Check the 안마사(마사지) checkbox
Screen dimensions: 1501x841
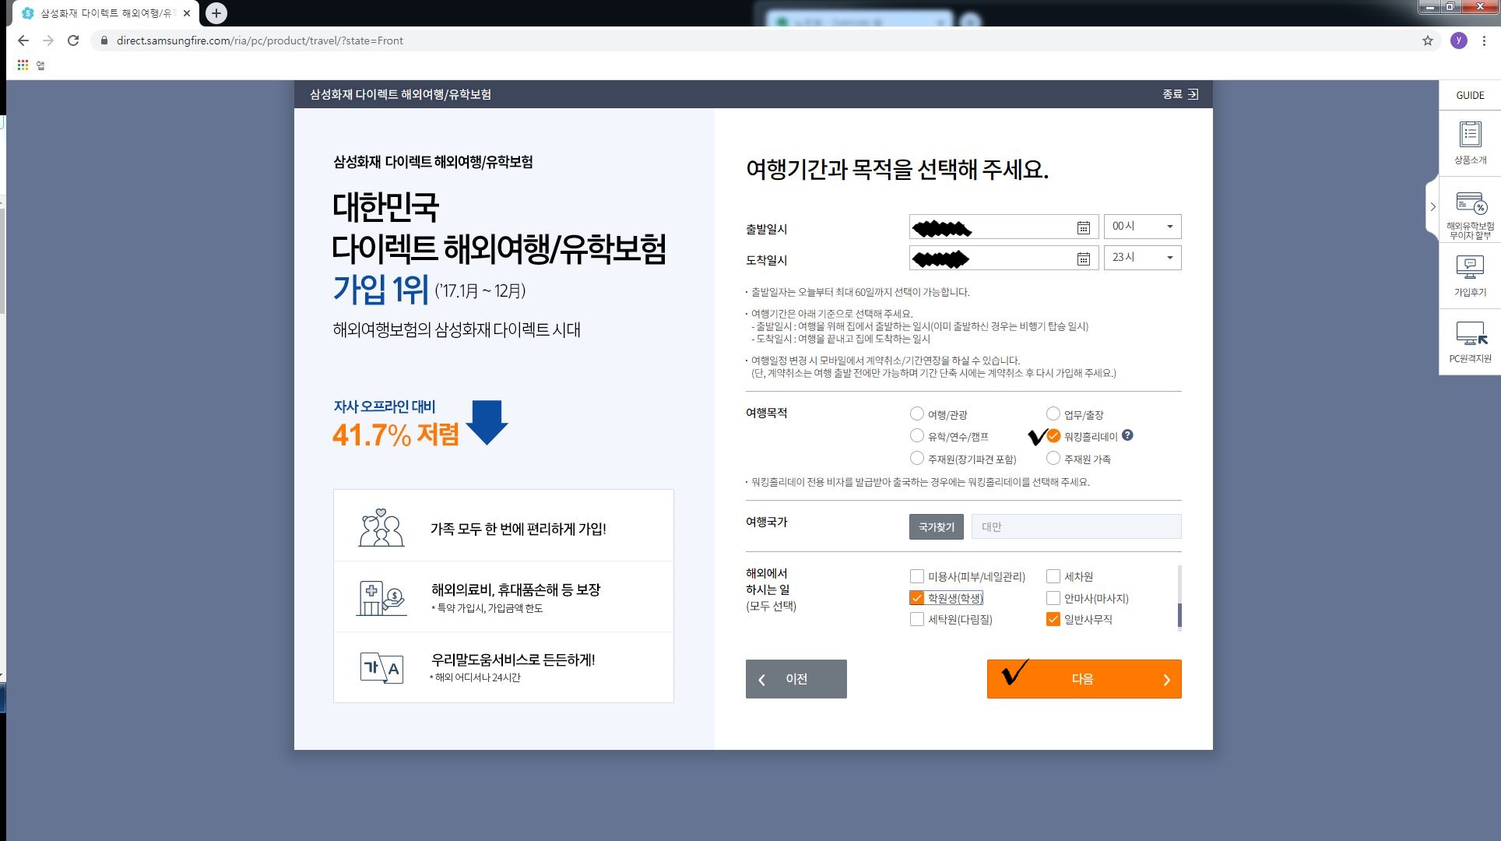tap(1053, 598)
